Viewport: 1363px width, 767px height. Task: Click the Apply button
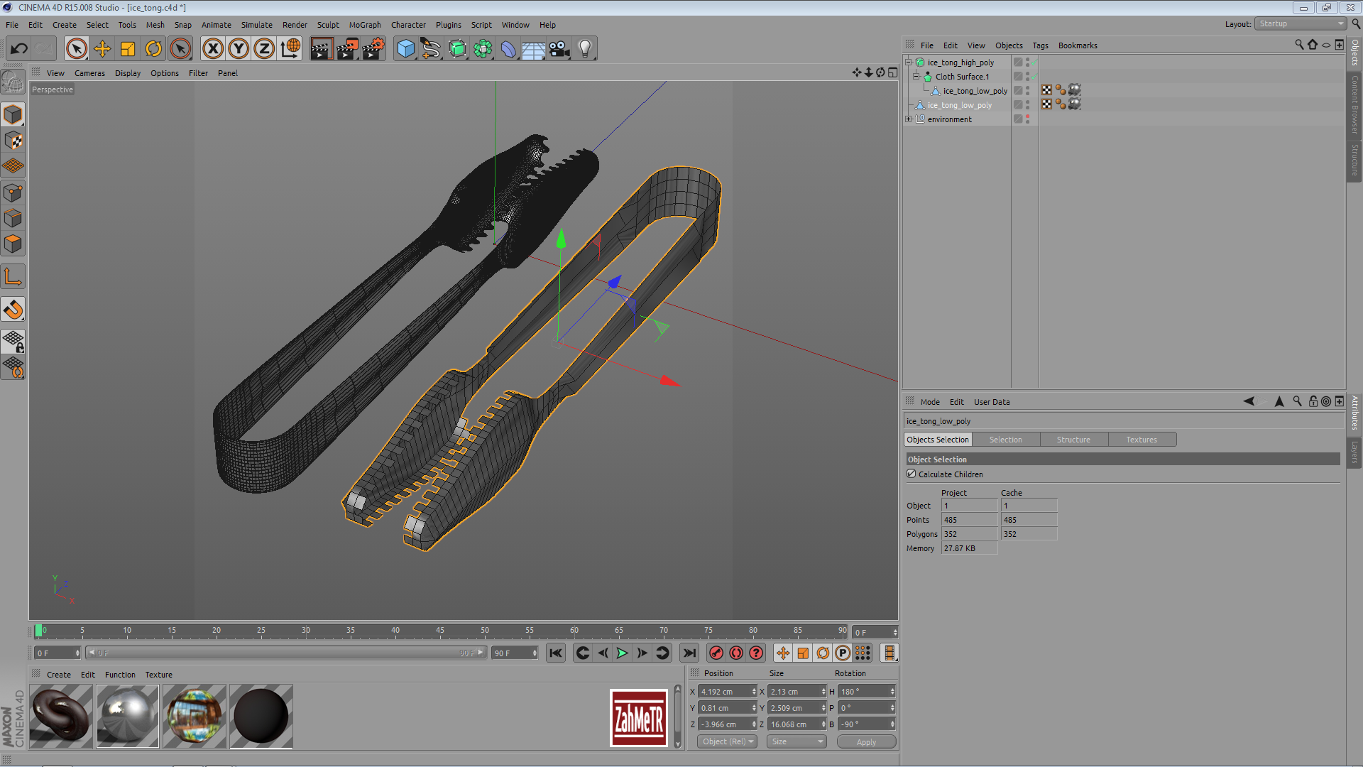point(866,742)
